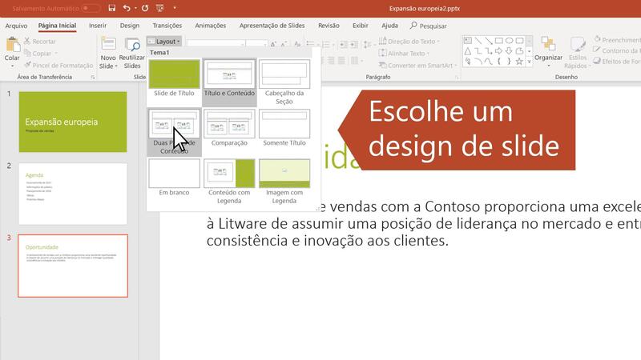Expand the Layout dropdown button

(x=164, y=41)
